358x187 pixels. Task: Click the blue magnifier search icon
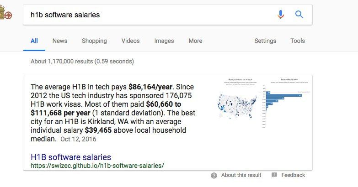299,15
